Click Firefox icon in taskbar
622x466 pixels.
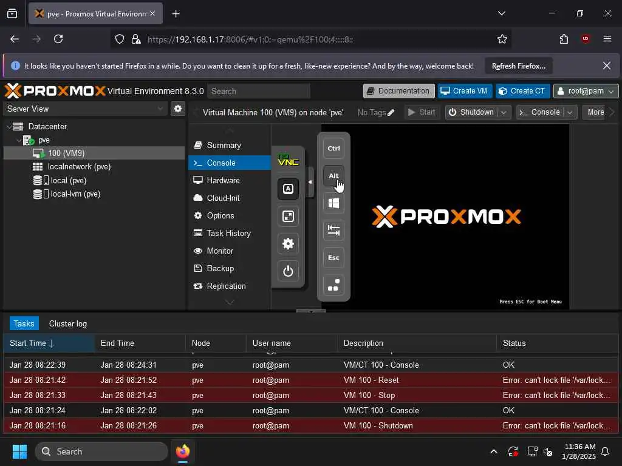(183, 451)
